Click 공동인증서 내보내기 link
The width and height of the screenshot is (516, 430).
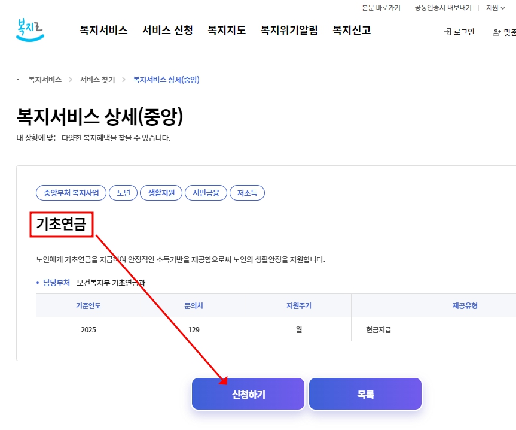[443, 8]
